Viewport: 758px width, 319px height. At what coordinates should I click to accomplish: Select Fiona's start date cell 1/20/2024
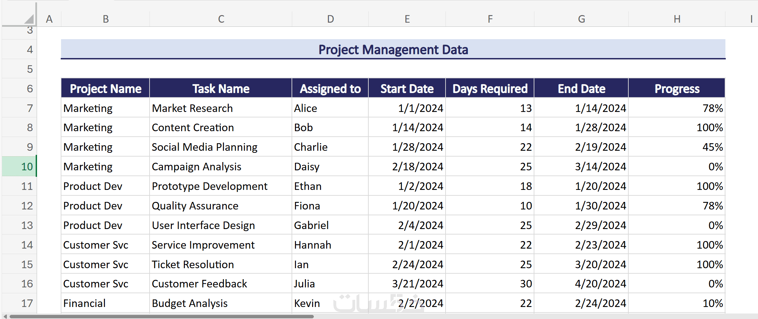tap(407, 206)
